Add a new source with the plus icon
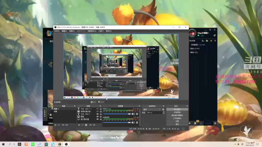Image resolution: width=262 pixels, height=147 pixels. 79,125
